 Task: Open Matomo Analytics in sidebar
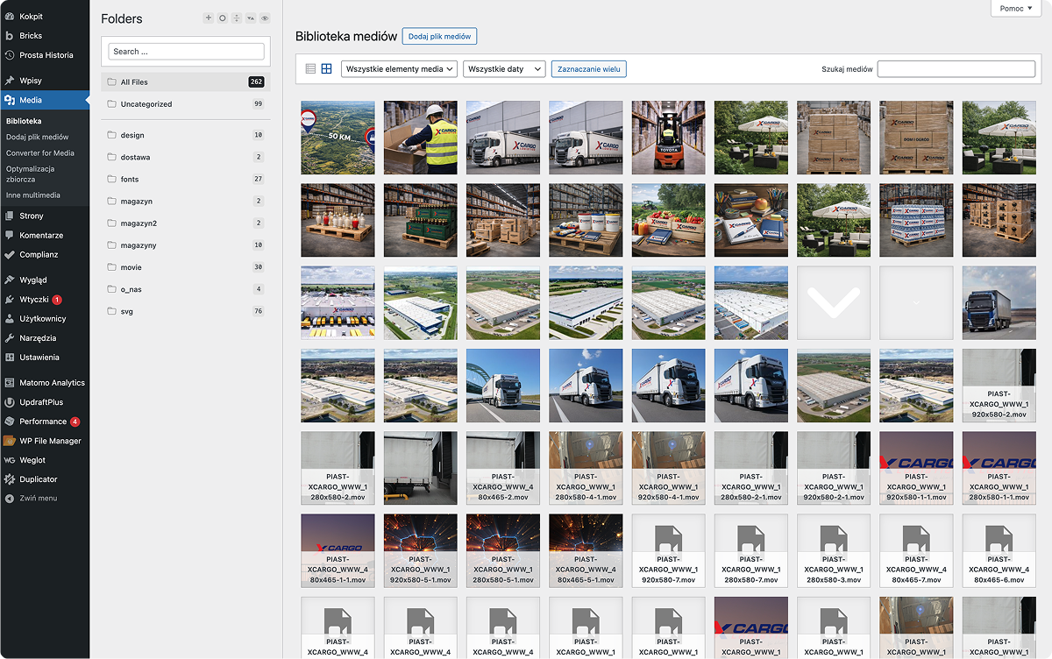pos(52,383)
